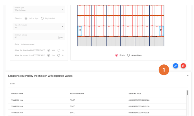Click the Minimum altitude field

pyautogui.click(x=35, y=38)
